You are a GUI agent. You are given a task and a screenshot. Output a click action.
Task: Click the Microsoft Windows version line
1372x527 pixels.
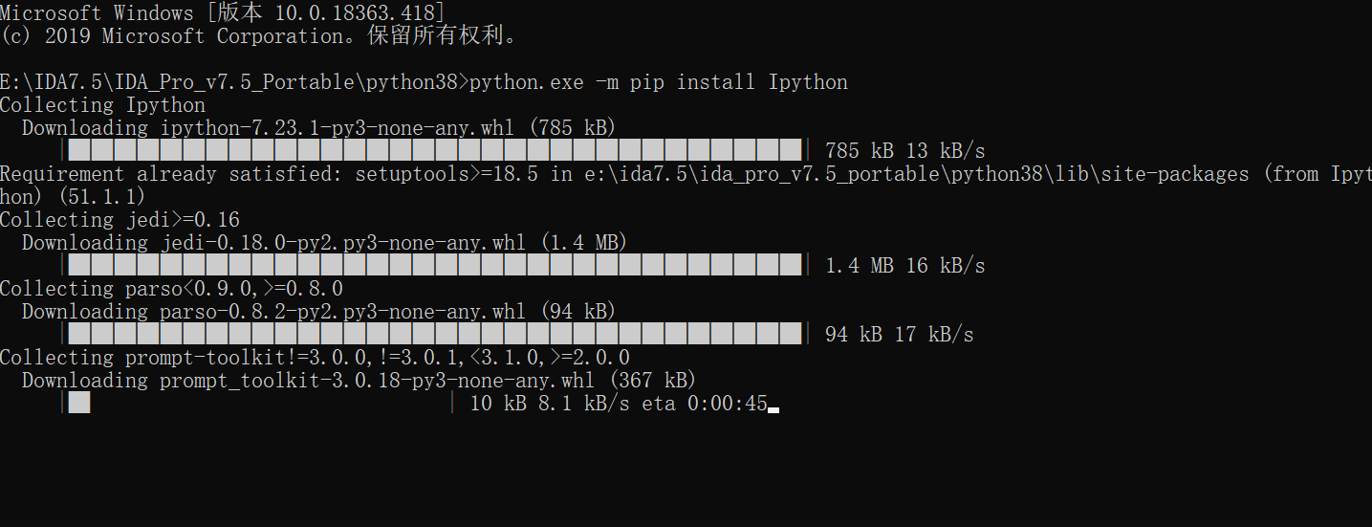click(x=223, y=13)
